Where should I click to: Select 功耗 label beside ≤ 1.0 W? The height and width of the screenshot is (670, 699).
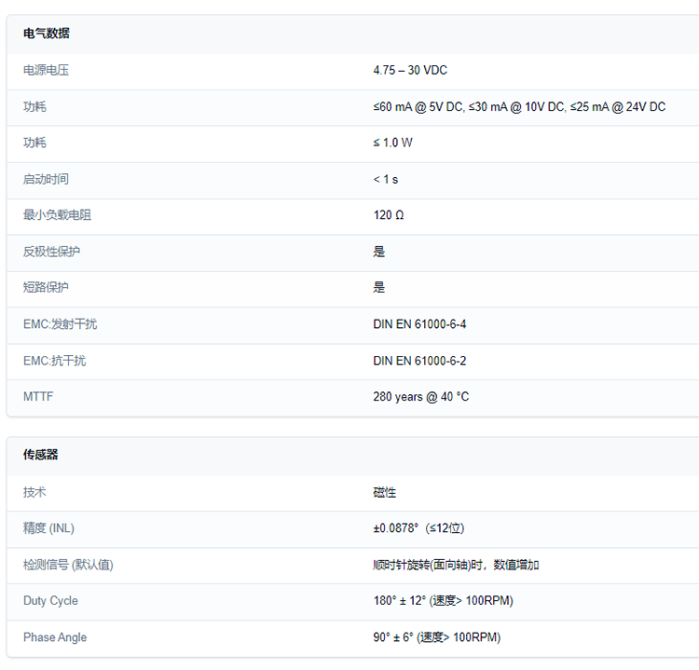point(34,143)
